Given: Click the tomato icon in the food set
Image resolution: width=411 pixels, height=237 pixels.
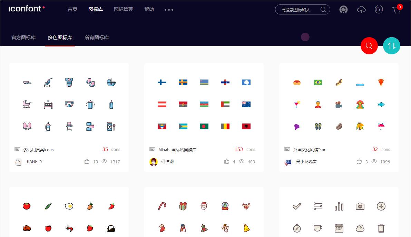Looking at the screenshot, I should pos(27,206).
